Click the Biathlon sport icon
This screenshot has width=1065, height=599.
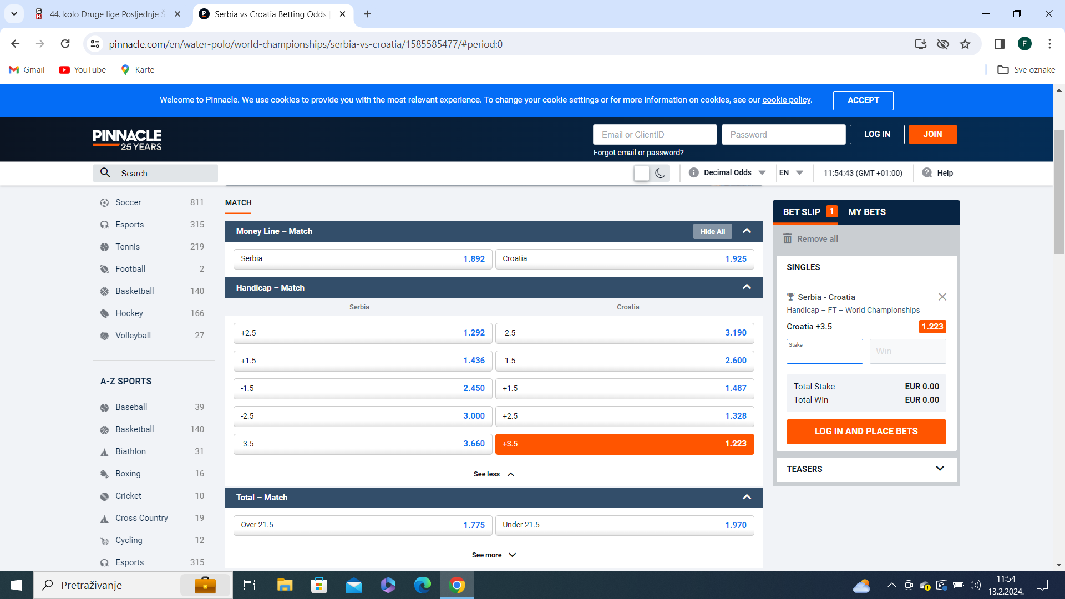point(104,452)
